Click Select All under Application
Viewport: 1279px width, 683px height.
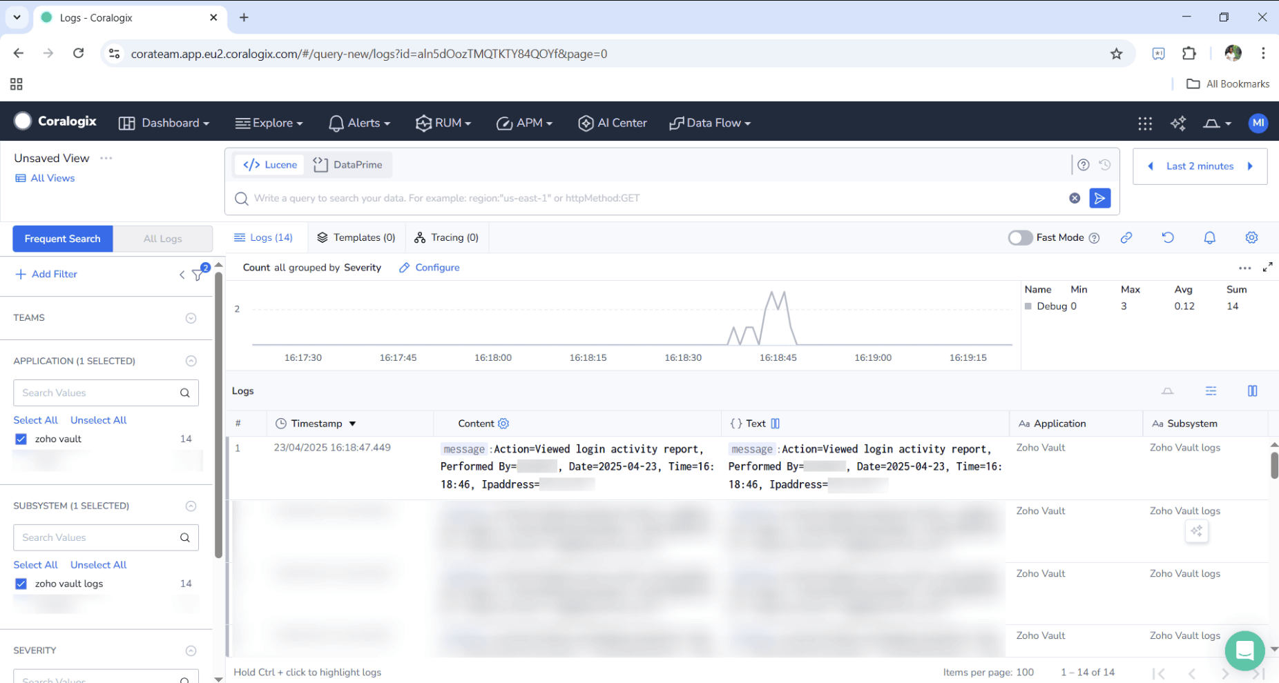coord(36,420)
